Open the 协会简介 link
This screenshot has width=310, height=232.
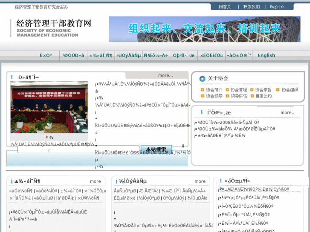[214, 90]
